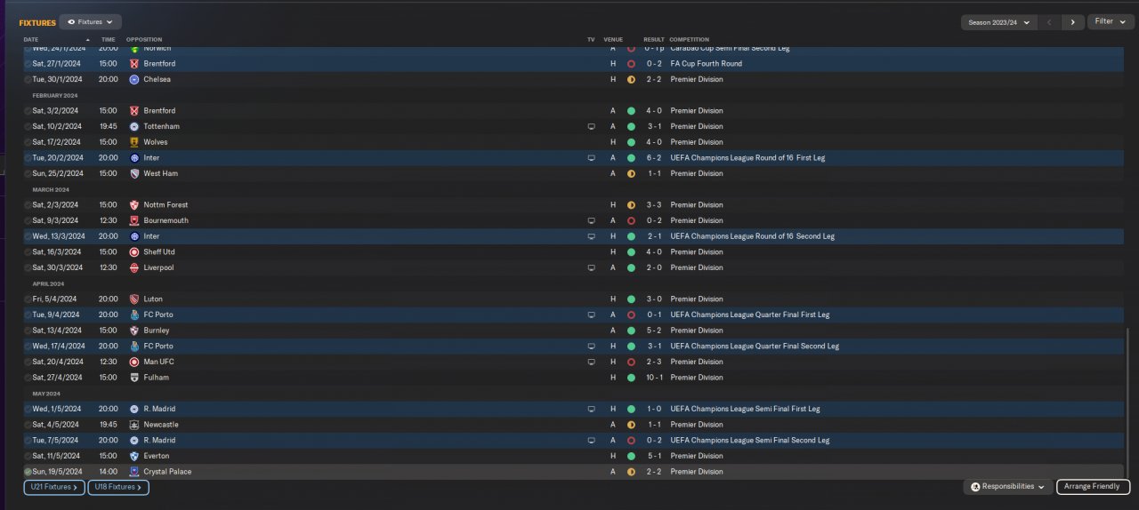Click orange draw indicator on Chelsea row

pyautogui.click(x=631, y=79)
